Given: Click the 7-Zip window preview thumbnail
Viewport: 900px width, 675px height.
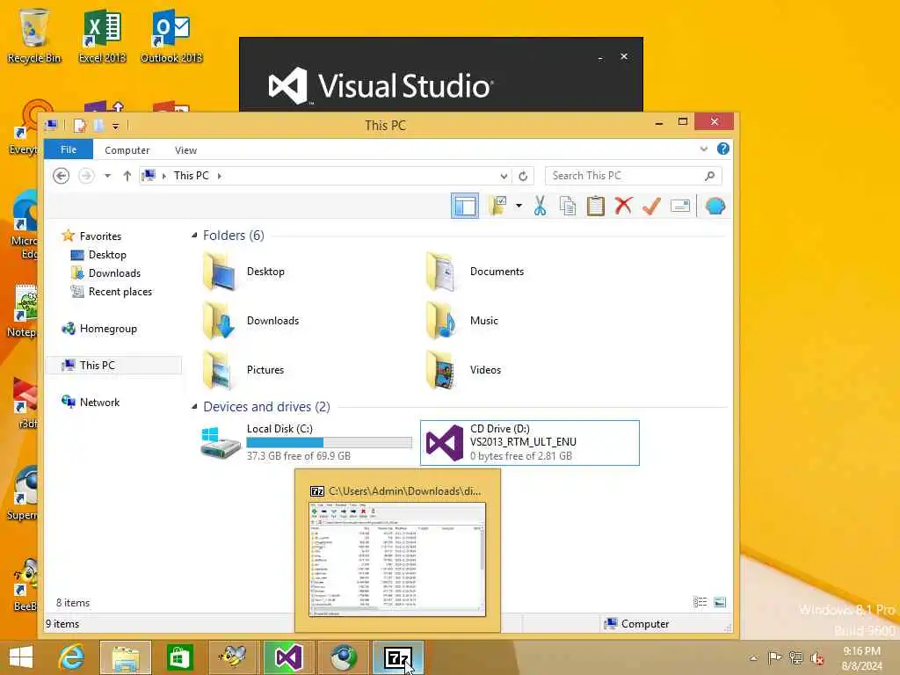Looking at the screenshot, I should [x=397, y=560].
